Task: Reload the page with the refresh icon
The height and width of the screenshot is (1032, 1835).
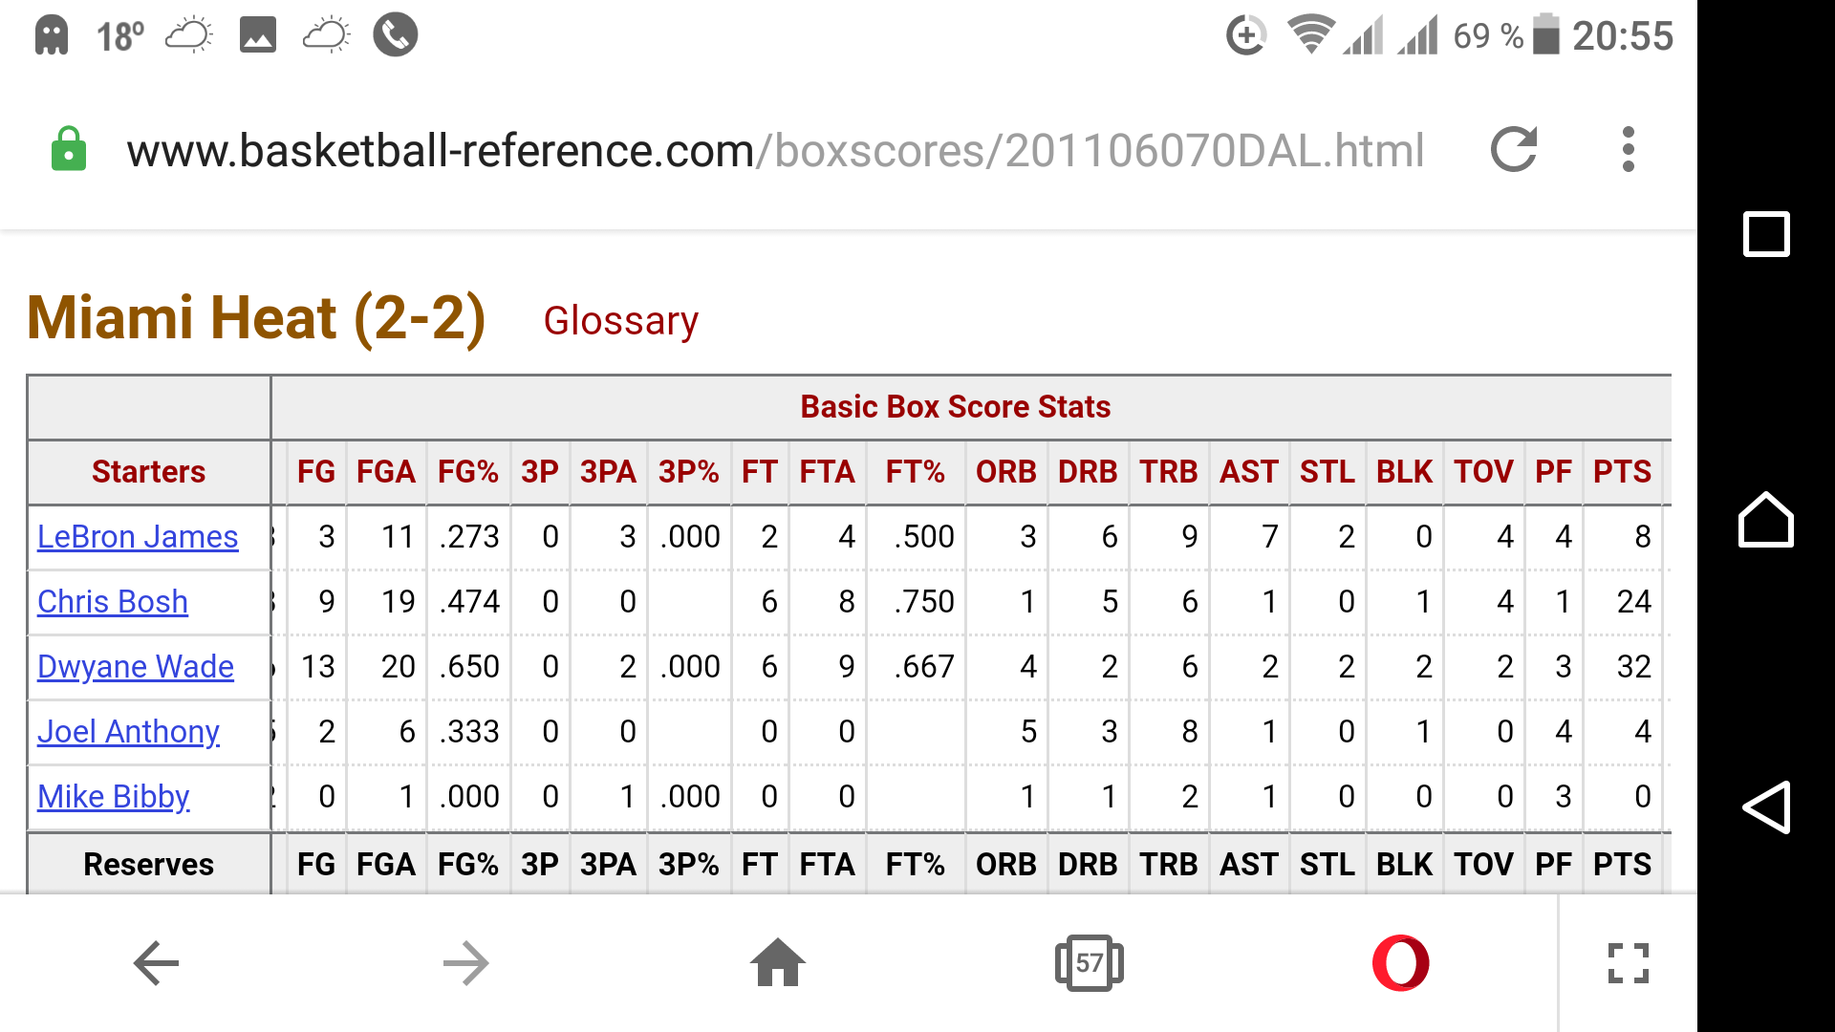Action: point(1514,150)
